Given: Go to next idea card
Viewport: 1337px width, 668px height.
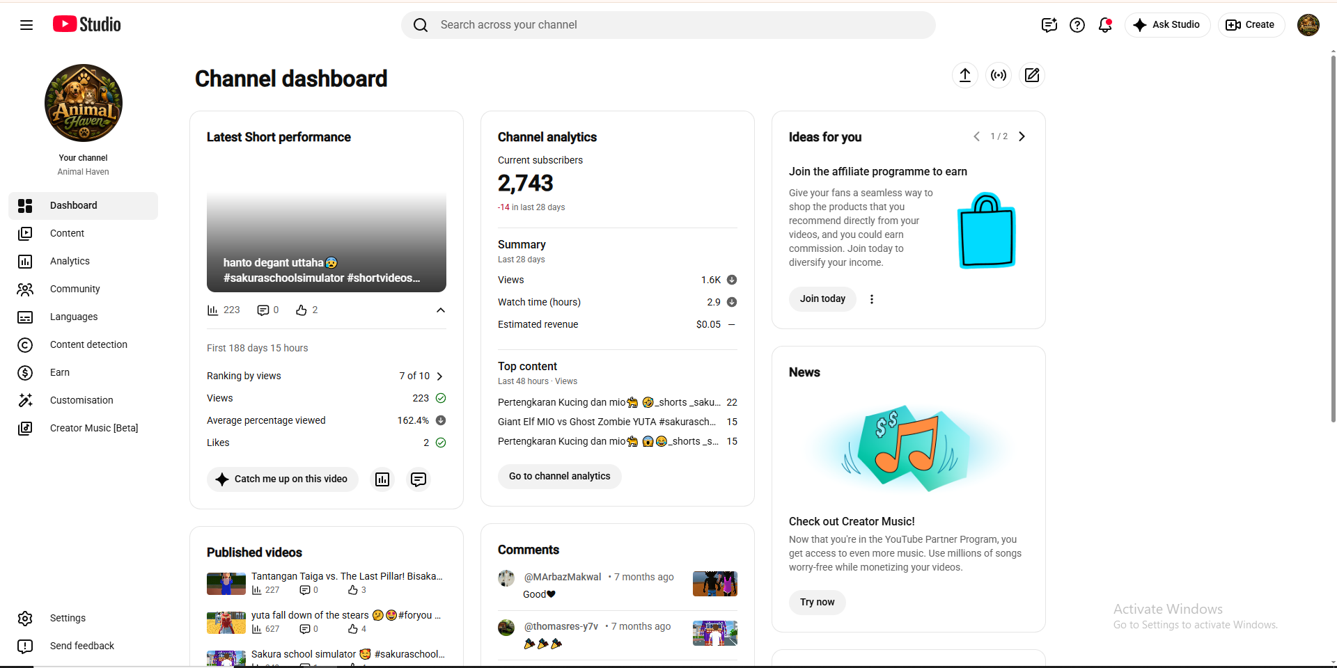Looking at the screenshot, I should (x=1022, y=136).
